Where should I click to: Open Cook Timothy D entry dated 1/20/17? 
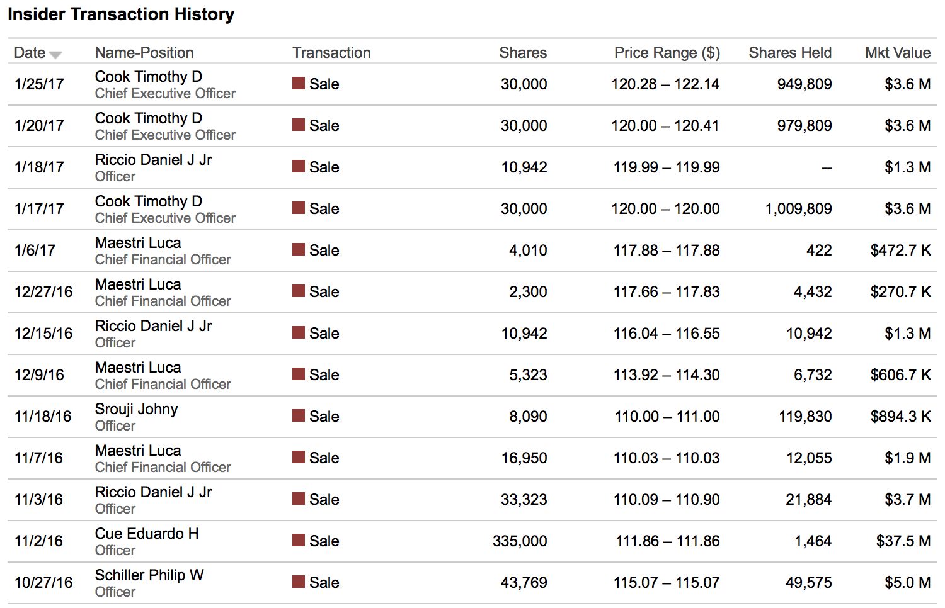pyautogui.click(x=148, y=118)
